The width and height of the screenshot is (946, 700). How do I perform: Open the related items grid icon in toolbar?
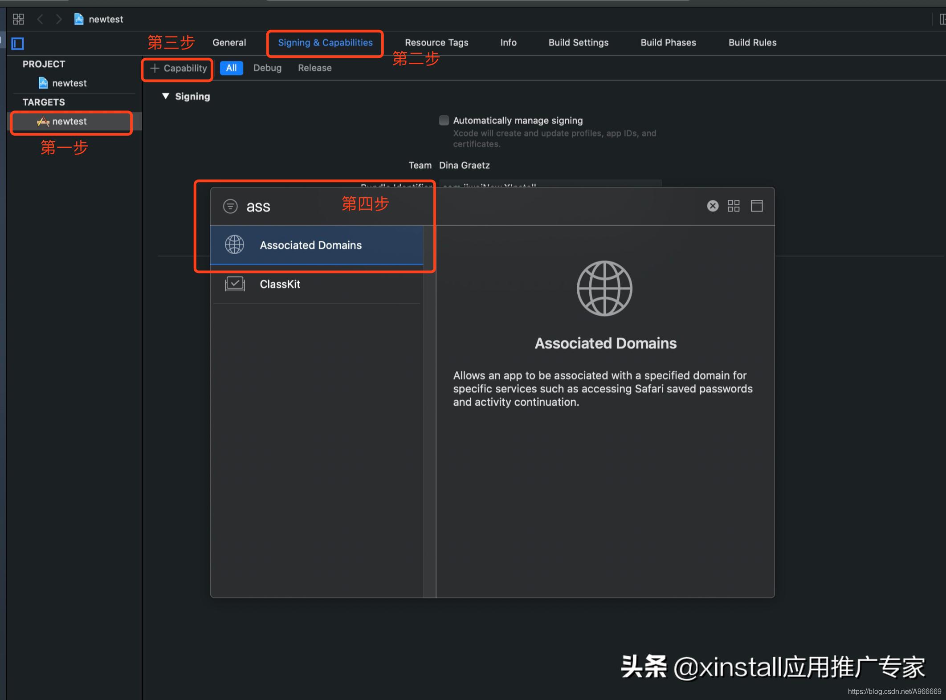18,19
